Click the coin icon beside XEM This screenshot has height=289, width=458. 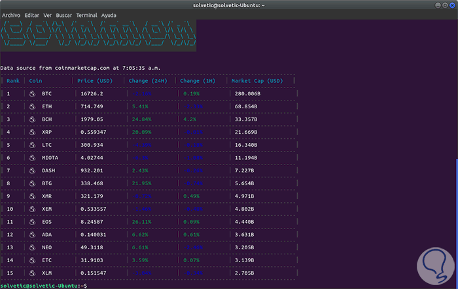(32, 209)
